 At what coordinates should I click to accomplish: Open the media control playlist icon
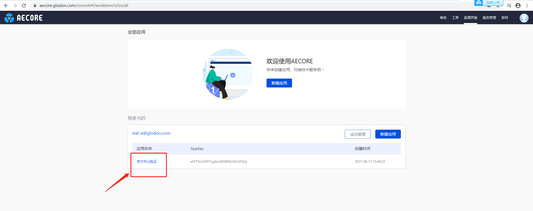[509, 6]
